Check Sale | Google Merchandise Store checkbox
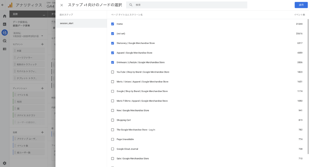Viewport: 309px width, 167px height. point(113,158)
